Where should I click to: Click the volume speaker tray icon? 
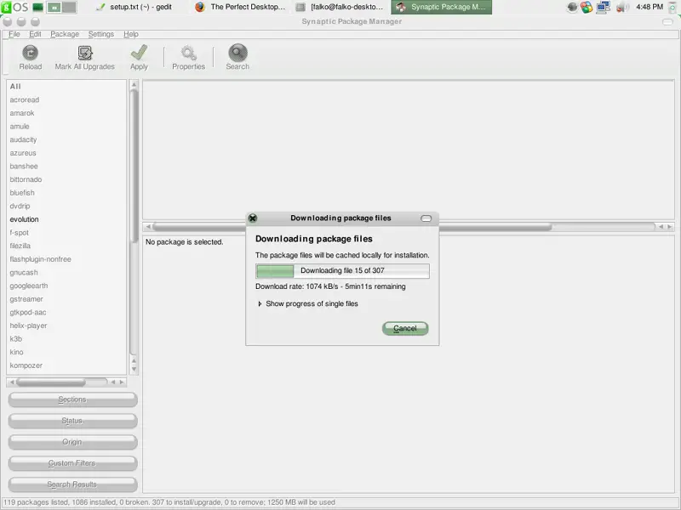[622, 7]
